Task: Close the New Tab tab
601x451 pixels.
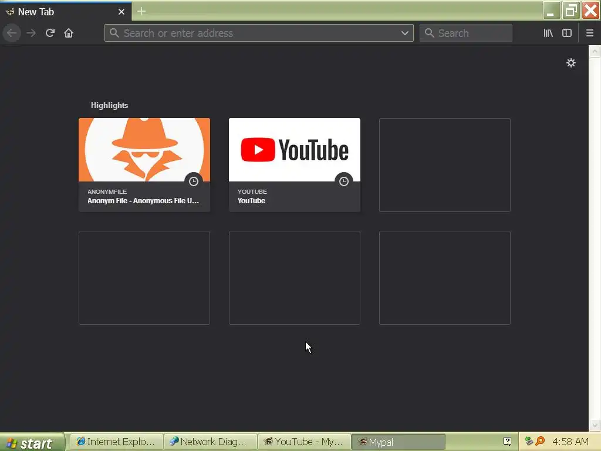Action: point(121,12)
